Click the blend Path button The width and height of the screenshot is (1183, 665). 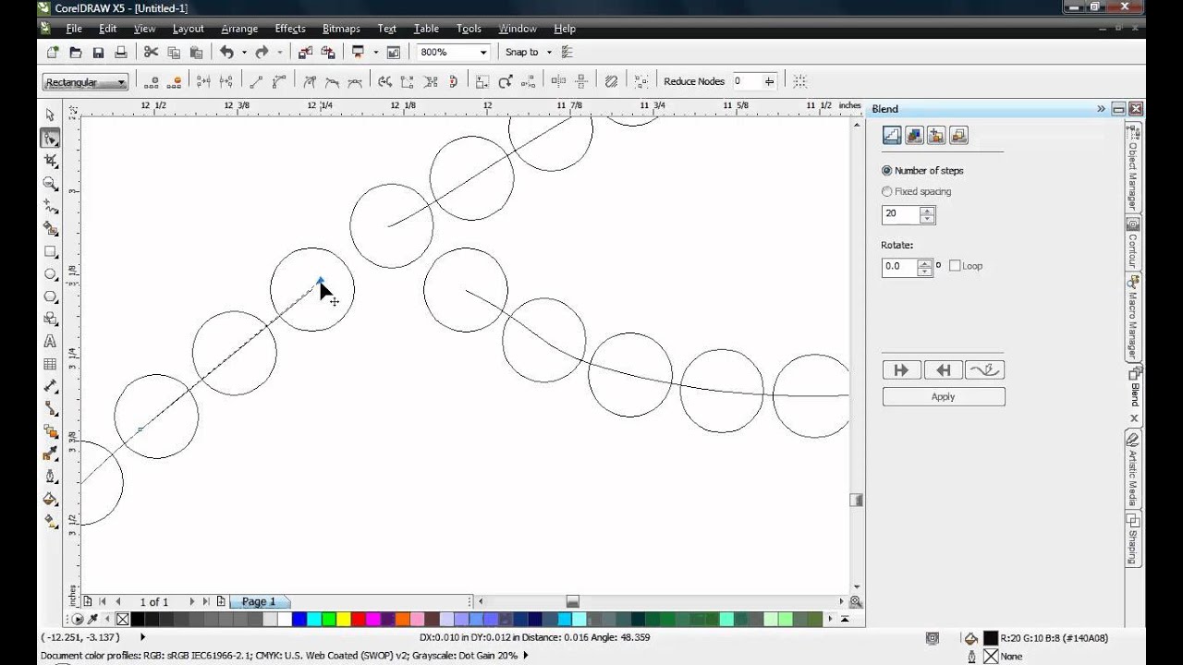[985, 370]
